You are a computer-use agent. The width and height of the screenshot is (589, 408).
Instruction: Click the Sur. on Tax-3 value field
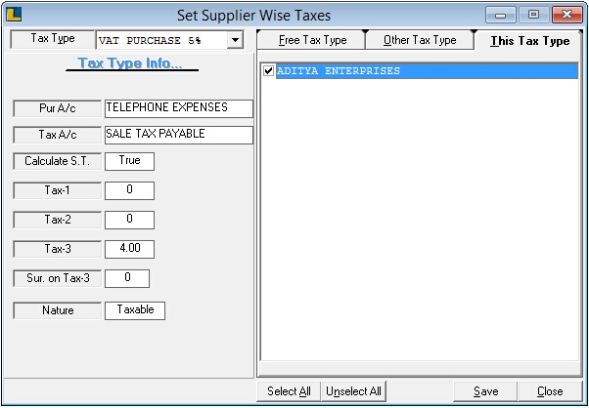(127, 279)
